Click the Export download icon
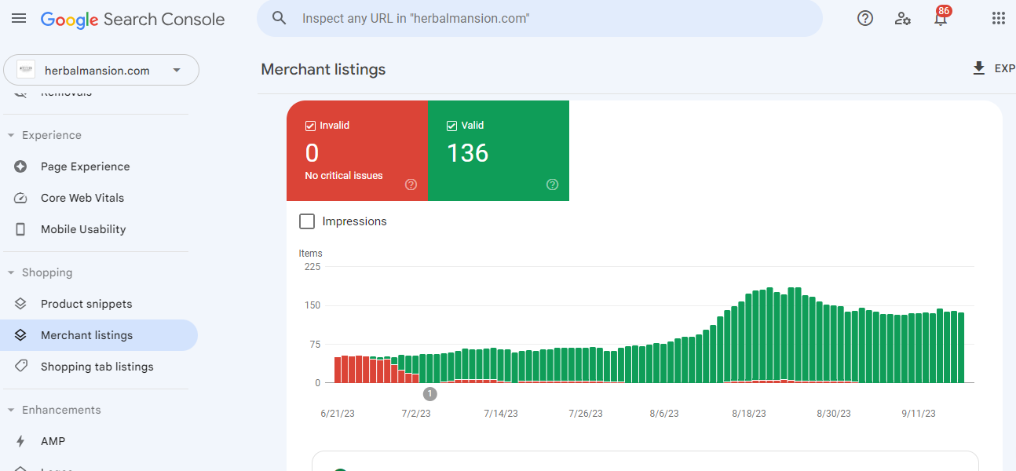1016x471 pixels. [x=978, y=68]
